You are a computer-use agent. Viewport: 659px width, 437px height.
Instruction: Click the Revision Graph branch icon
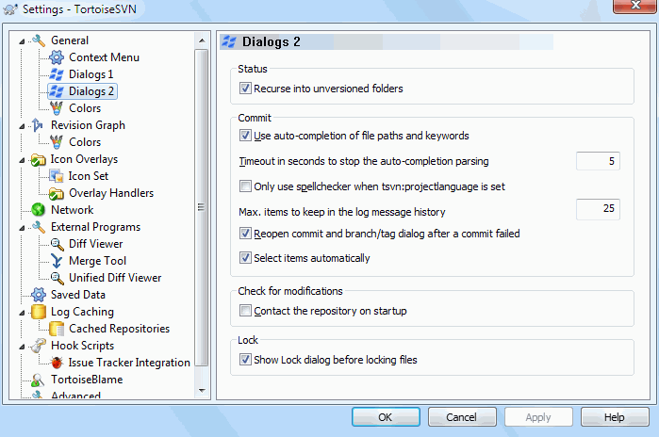39,125
